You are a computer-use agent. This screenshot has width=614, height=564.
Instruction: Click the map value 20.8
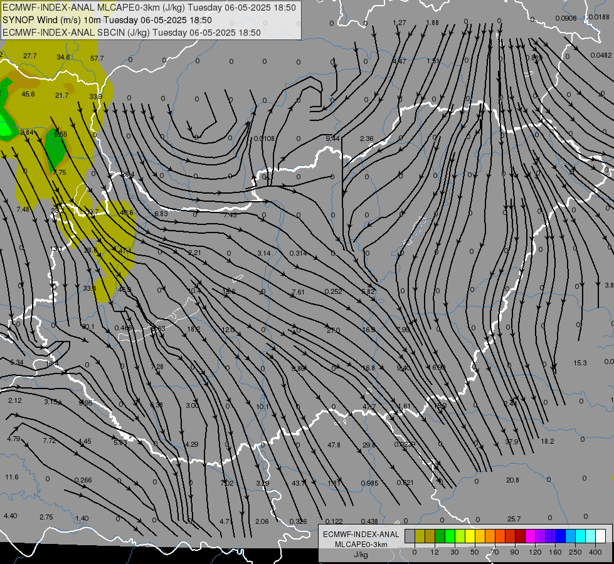tap(512, 480)
